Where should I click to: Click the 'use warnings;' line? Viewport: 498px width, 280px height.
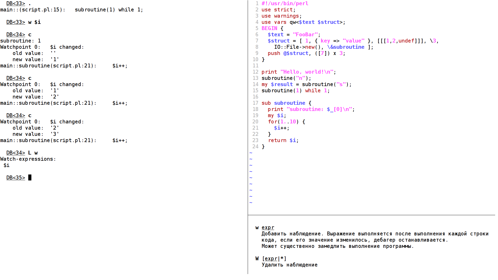[282, 16]
